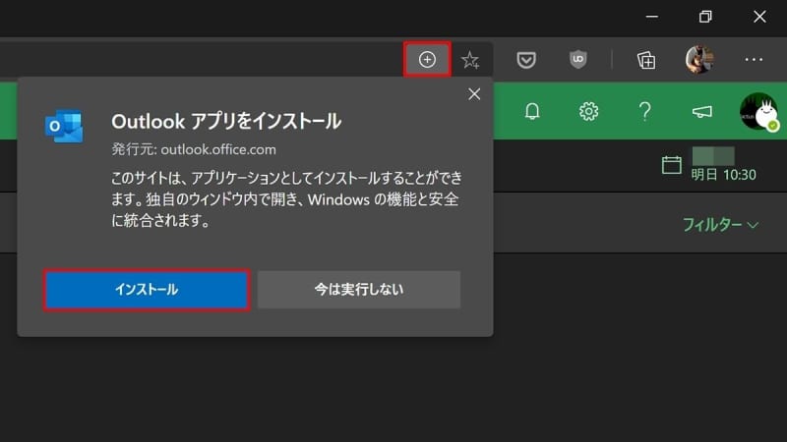Open the uBlock Origin shield extension
The image size is (787, 442).
(x=578, y=60)
